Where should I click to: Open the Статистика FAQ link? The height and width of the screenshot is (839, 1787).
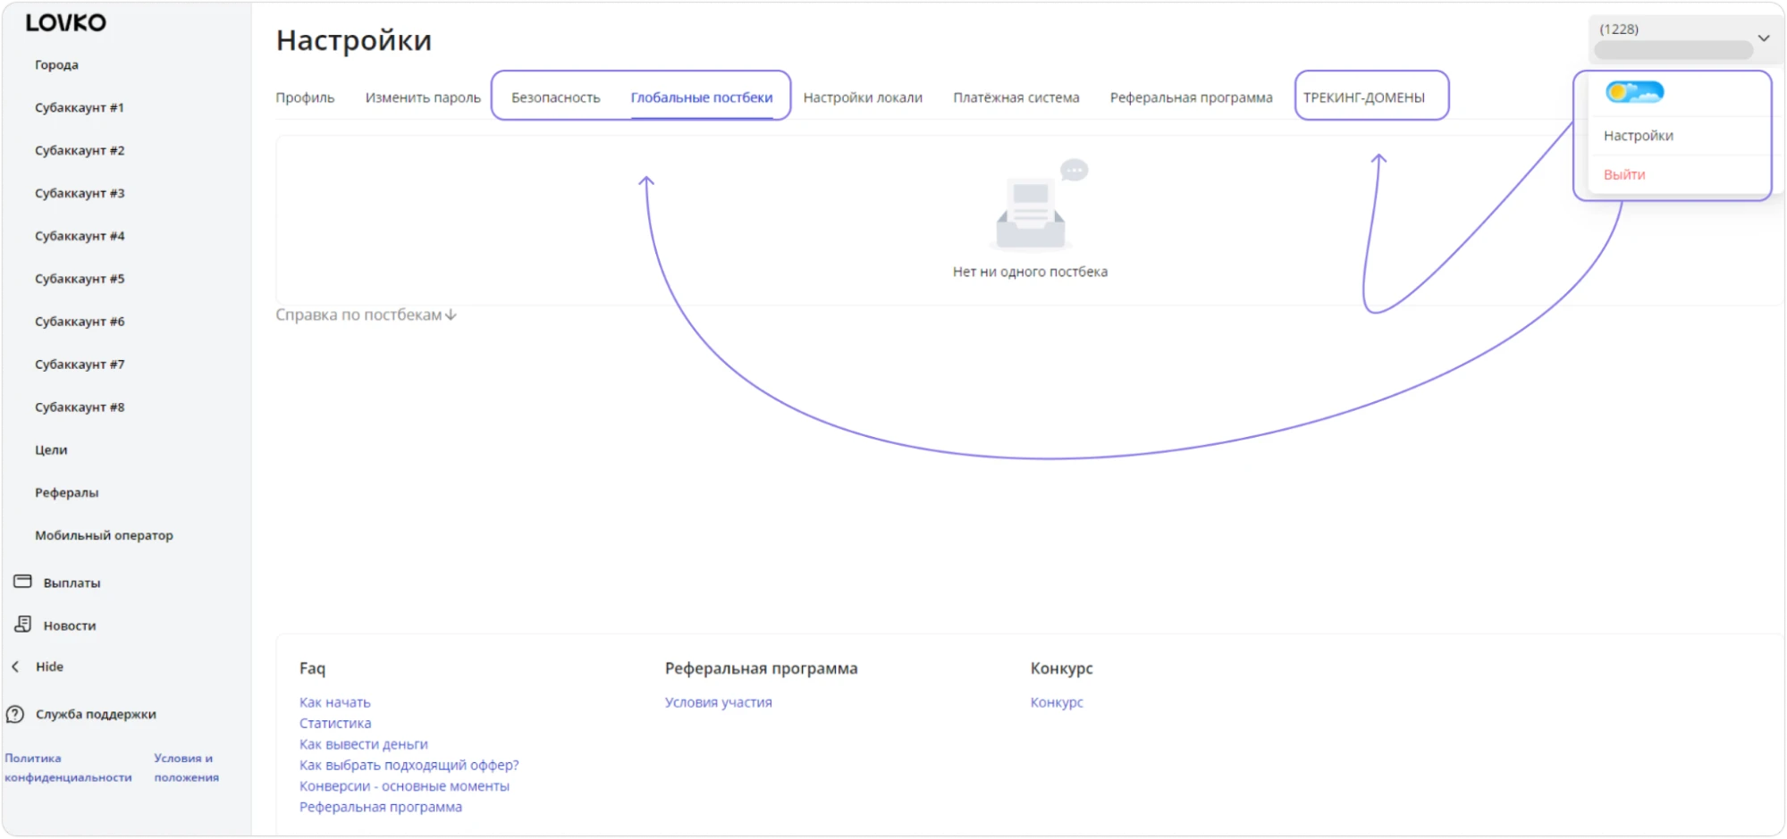pos(335,724)
